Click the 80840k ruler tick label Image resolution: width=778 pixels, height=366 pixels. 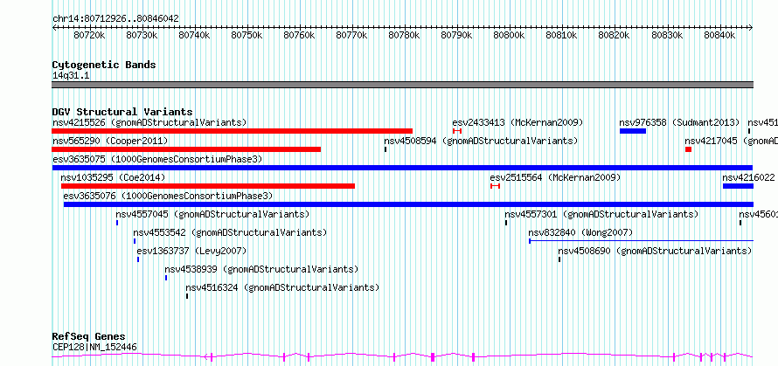(x=719, y=35)
